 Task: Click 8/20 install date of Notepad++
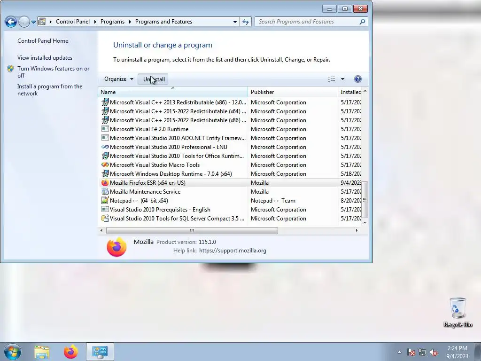point(350,200)
